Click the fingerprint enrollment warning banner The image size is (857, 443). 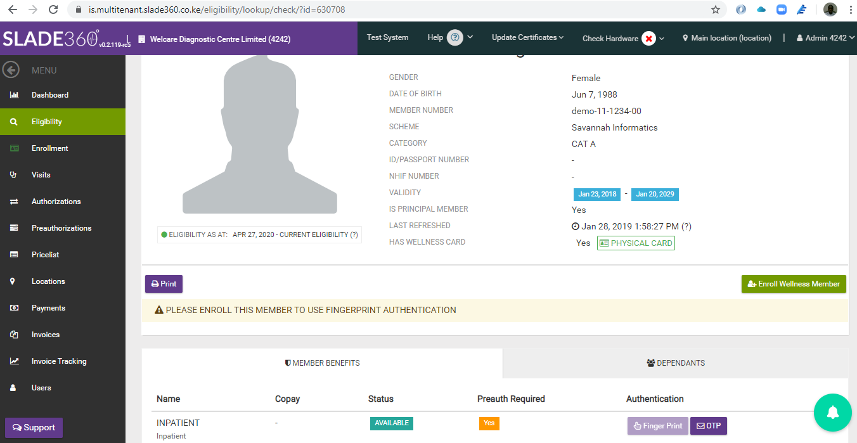[x=495, y=311]
